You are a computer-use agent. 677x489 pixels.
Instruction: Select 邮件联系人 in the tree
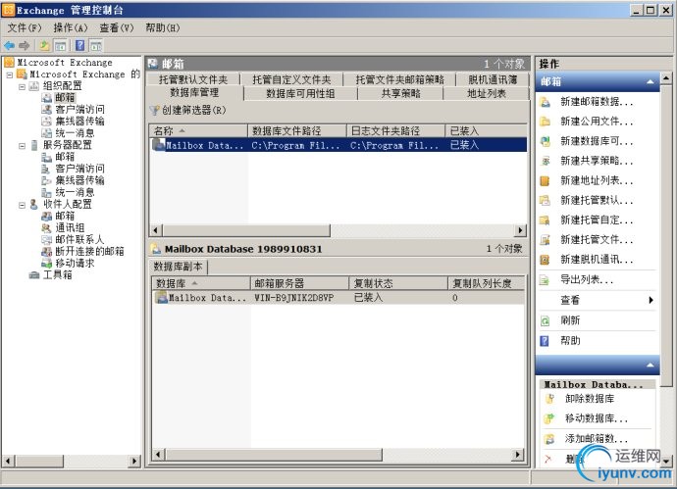(x=79, y=240)
